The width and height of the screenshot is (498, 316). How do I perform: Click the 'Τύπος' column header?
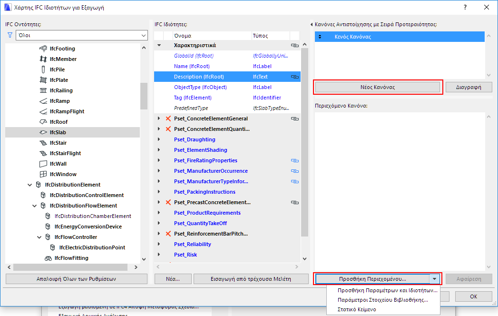tap(271, 36)
